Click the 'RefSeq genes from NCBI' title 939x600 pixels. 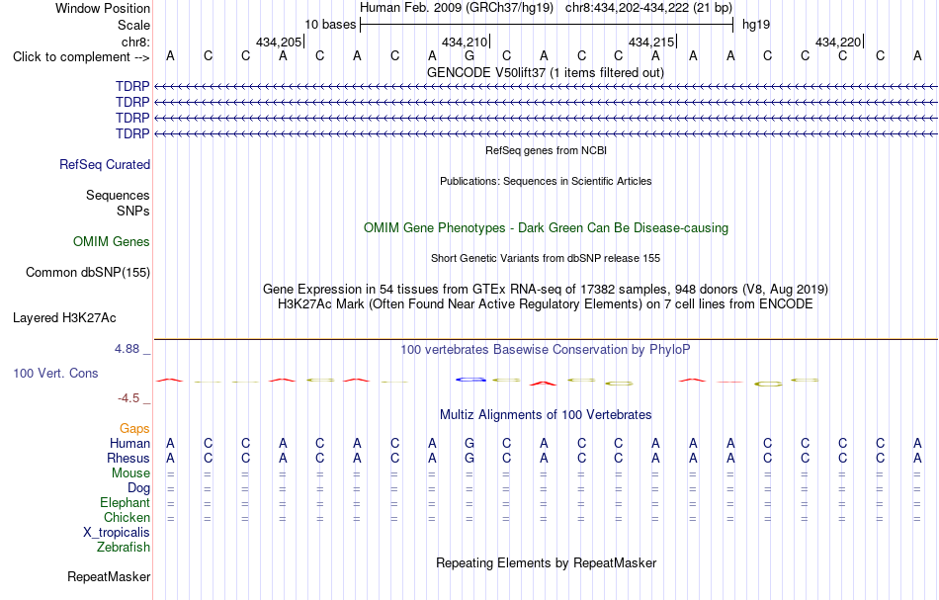[x=547, y=151]
